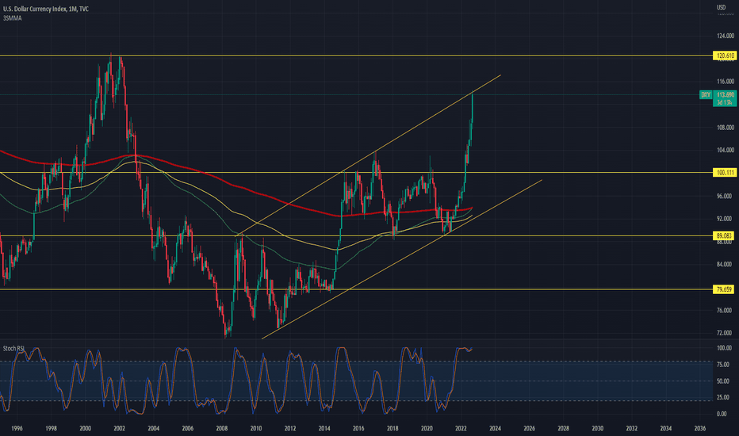Click the 124.000 price axis value
The width and height of the screenshot is (739, 436).
726,36
